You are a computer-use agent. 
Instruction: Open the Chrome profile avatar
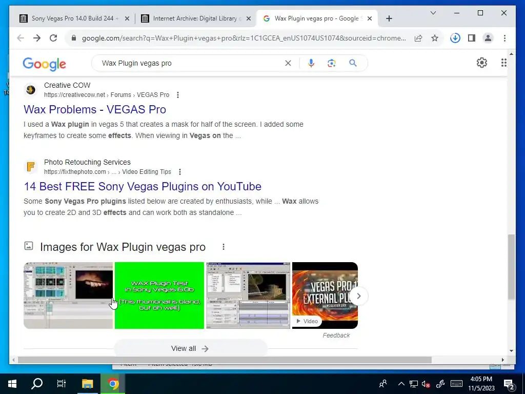click(488, 38)
